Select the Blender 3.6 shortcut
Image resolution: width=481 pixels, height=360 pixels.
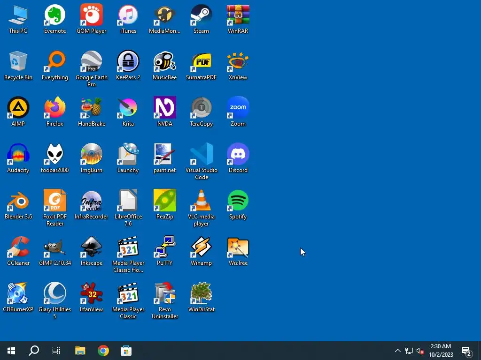[x=18, y=201]
